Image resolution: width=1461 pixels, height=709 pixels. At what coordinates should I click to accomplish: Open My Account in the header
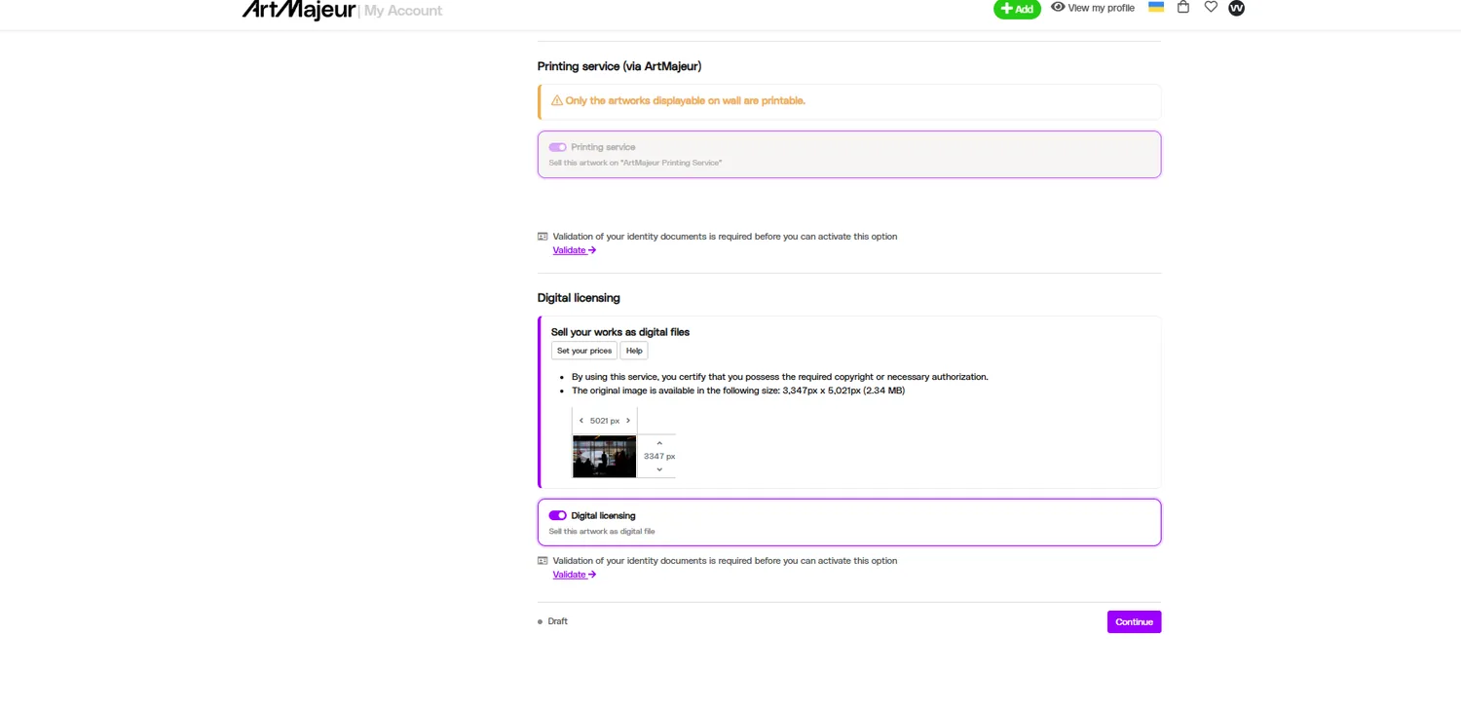(403, 11)
